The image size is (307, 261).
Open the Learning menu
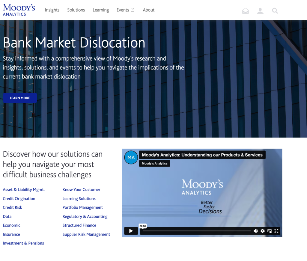tap(101, 10)
